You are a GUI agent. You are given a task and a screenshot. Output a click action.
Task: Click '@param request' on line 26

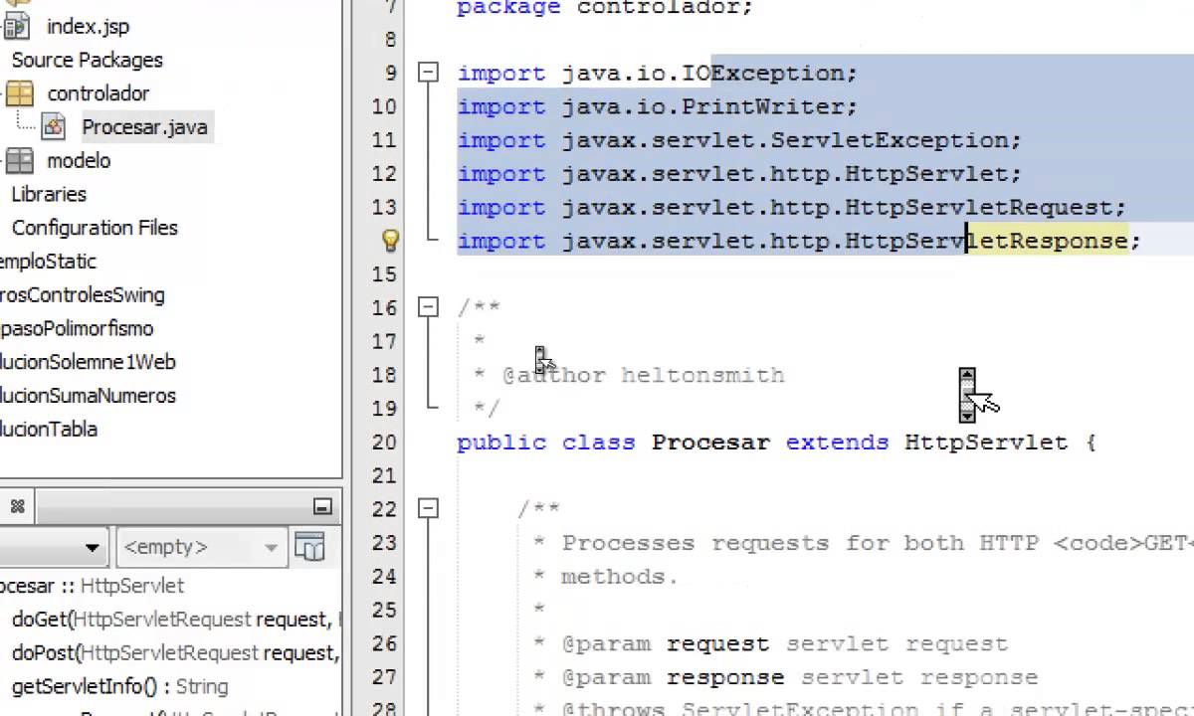pos(666,644)
